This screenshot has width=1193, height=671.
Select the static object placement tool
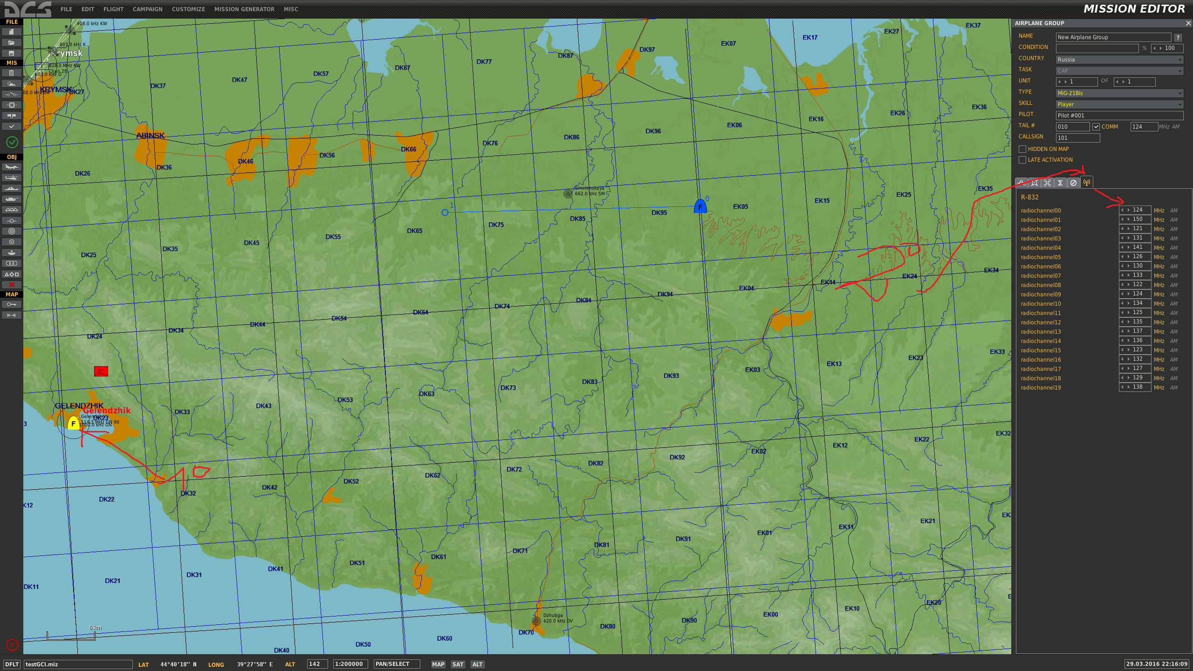[x=11, y=210]
